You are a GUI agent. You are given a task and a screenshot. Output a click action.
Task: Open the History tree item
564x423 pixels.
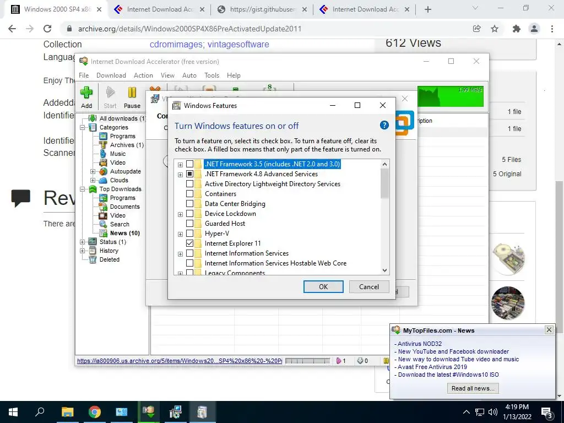click(109, 251)
